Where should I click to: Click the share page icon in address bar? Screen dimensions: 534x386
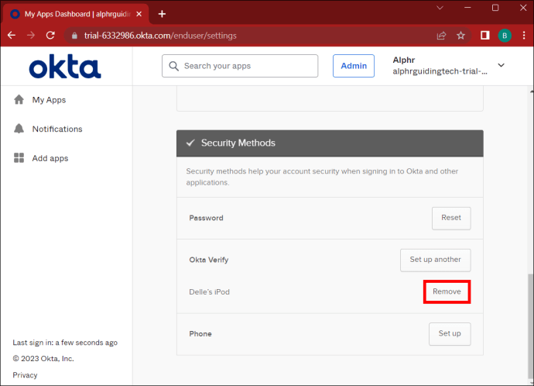(441, 35)
